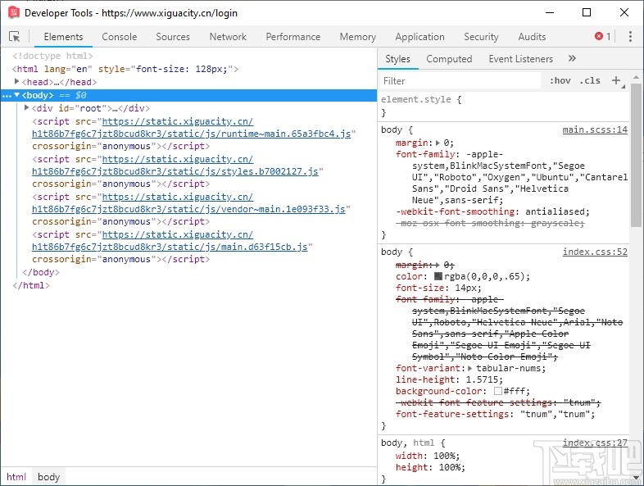Activate the inspect element picker icon
The height and width of the screenshot is (486, 644).
point(14,37)
